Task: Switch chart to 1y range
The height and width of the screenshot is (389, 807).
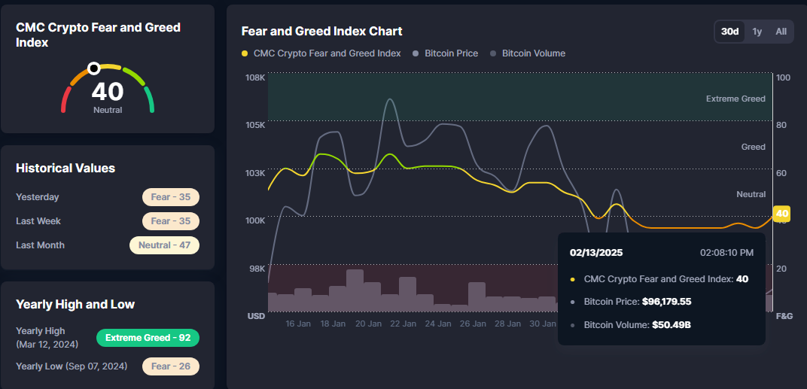Action: 757,32
